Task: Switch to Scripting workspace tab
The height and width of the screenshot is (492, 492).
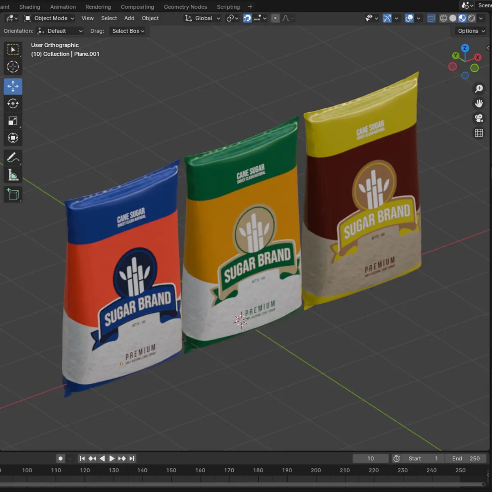Action: pyautogui.click(x=228, y=7)
